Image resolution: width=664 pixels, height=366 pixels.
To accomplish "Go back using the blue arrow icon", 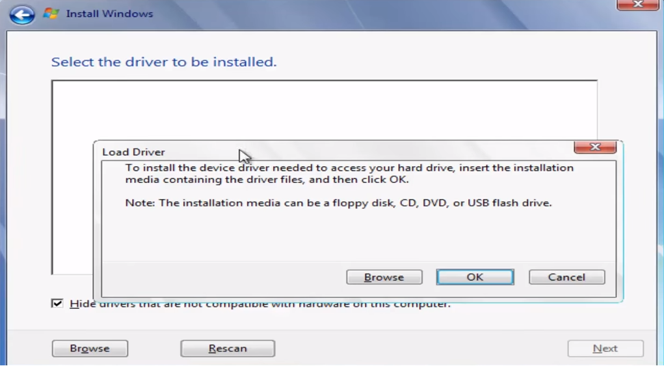I will pyautogui.click(x=22, y=15).
